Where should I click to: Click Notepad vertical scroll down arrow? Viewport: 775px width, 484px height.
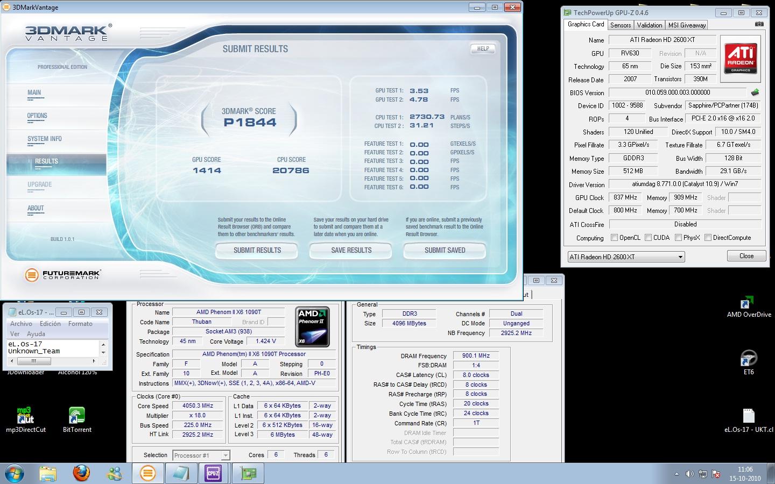pos(104,352)
